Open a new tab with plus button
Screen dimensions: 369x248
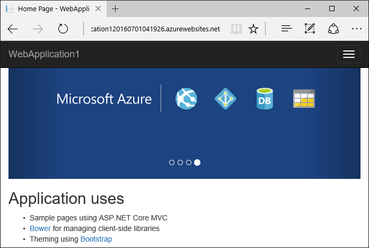pos(116,8)
